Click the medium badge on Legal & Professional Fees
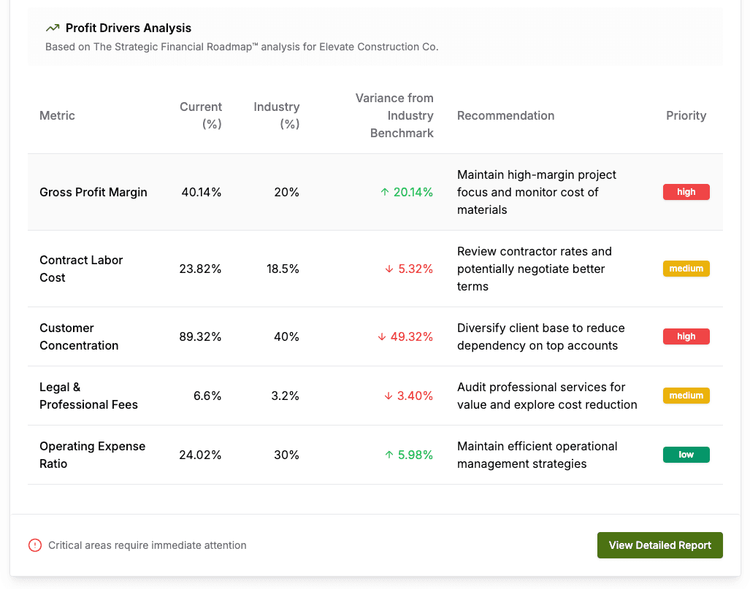The height and width of the screenshot is (589, 750). coord(686,396)
